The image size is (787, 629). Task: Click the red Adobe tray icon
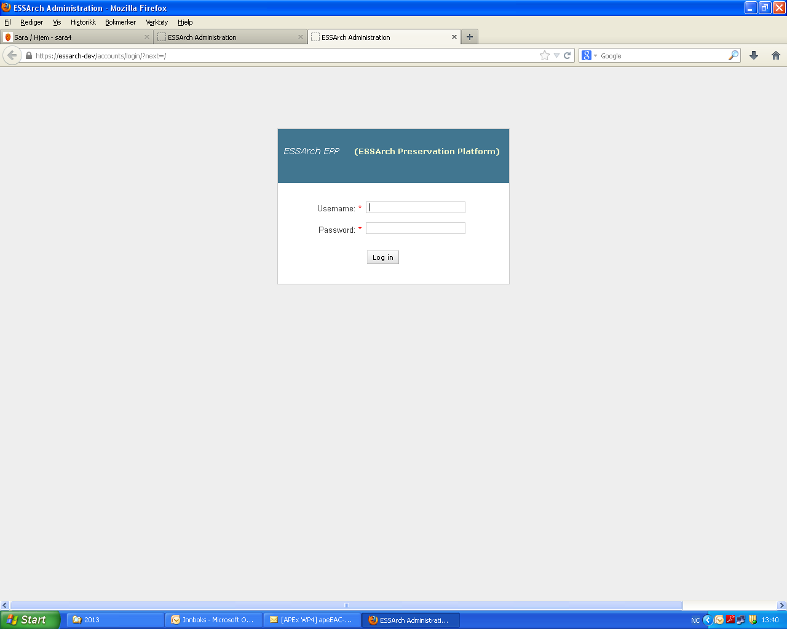[x=730, y=620]
